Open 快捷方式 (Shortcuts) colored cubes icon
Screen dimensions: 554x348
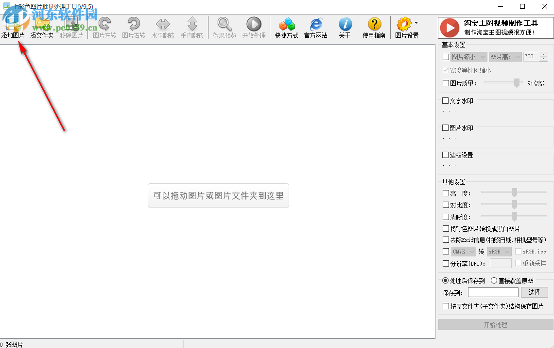287,24
